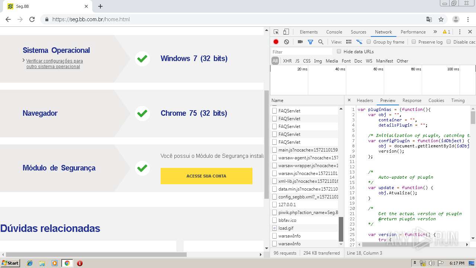Open DevTools customize menu (three dots)

[x=460, y=32]
